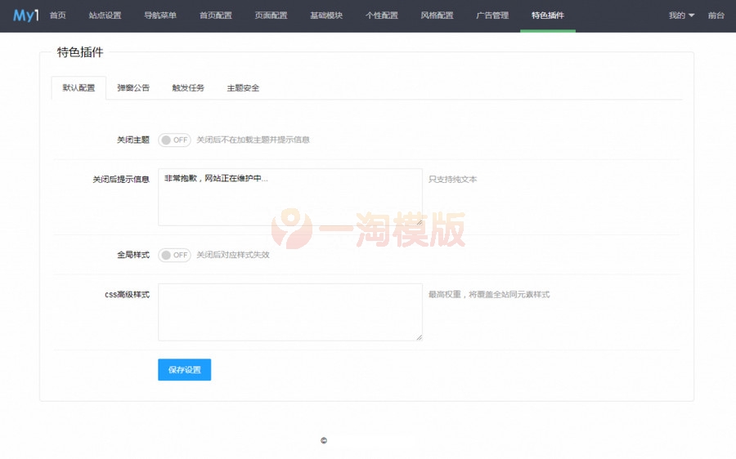Screen dimensions: 736x459
Task: Open the 主题安全 tab
Action: click(x=243, y=87)
